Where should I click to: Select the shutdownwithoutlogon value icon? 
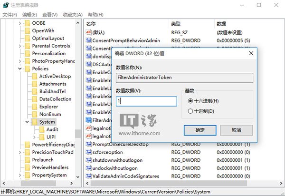click(x=88, y=160)
